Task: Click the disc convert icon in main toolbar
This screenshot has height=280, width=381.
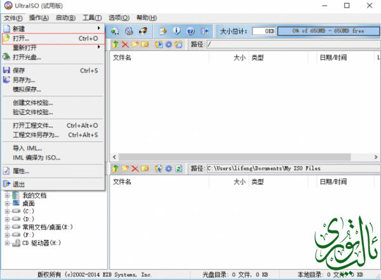Action: coord(115,31)
